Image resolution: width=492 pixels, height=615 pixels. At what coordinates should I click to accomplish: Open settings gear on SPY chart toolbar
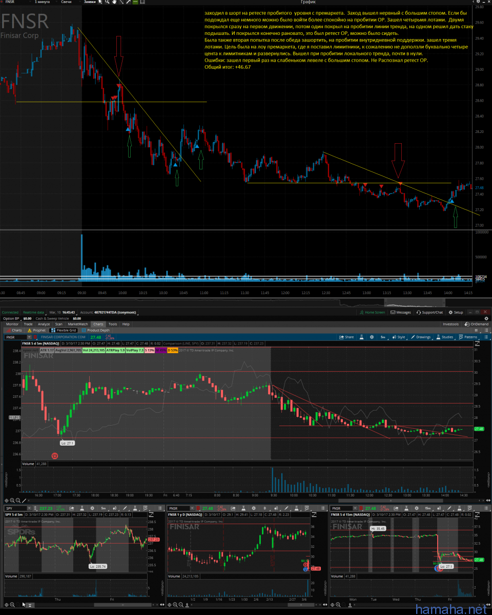(x=92, y=508)
